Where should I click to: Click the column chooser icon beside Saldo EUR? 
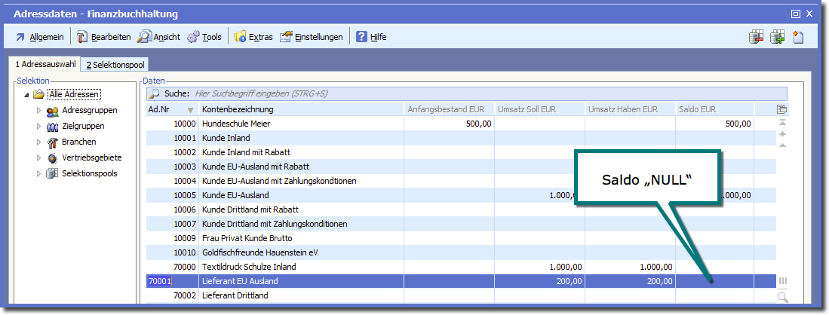781,109
